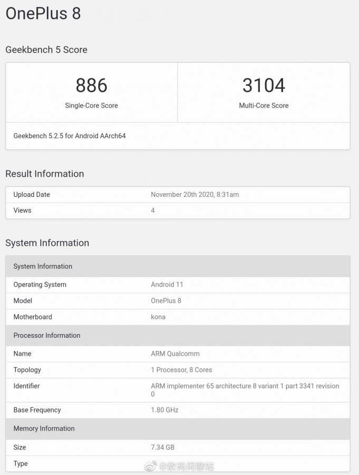Viewport: 359px width, 475px height.
Task: Click the System Information table header
Action: (43, 267)
